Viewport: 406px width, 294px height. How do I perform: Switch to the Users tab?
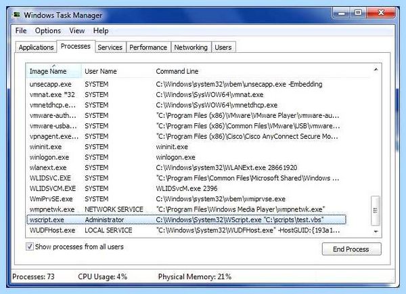pyautogui.click(x=223, y=47)
